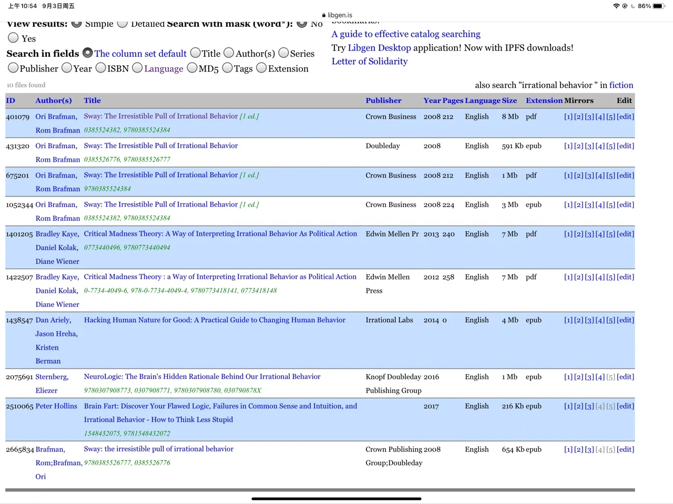The height and width of the screenshot is (504, 673).
Task: Open author Bradley Kaye in row 1401205
Action: tap(57, 234)
